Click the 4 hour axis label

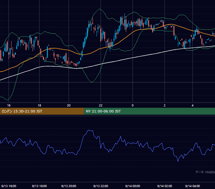[193, 106]
